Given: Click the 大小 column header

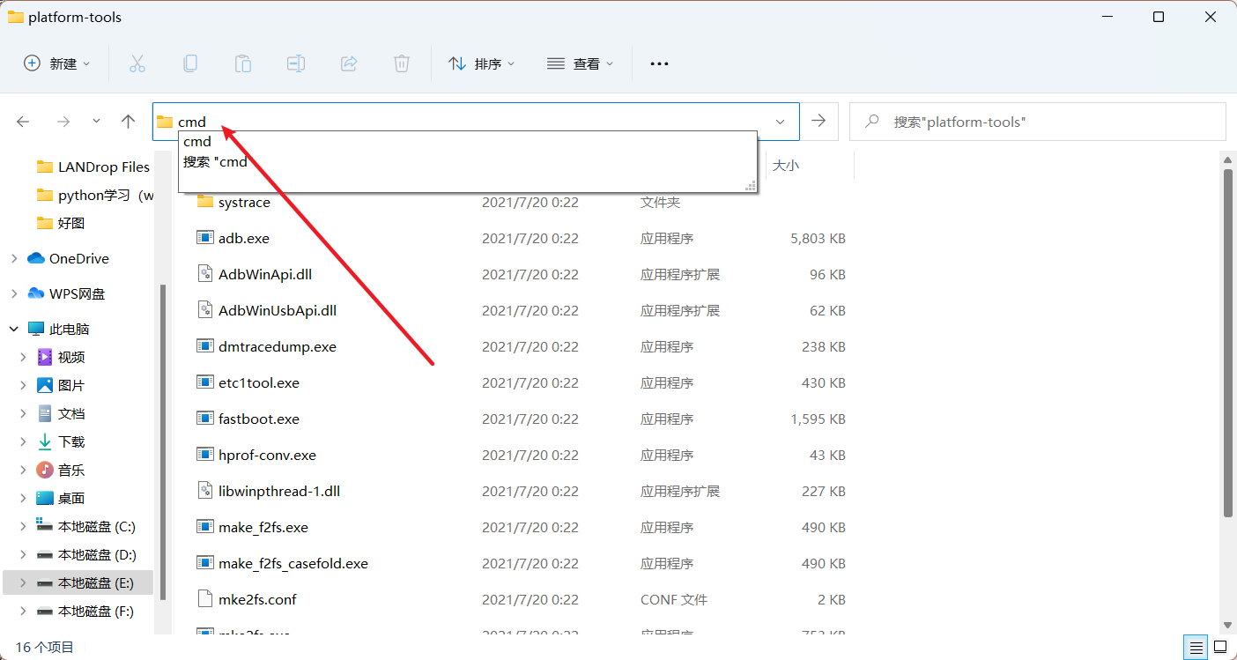Looking at the screenshot, I should click(x=786, y=165).
